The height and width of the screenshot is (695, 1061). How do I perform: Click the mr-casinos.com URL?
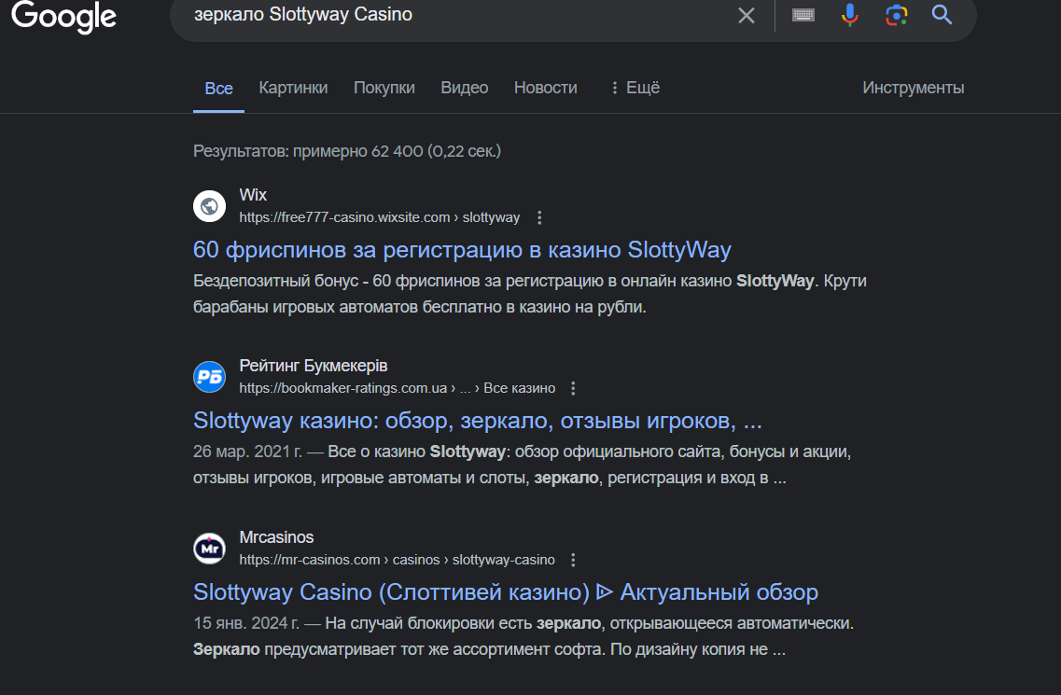point(398,561)
